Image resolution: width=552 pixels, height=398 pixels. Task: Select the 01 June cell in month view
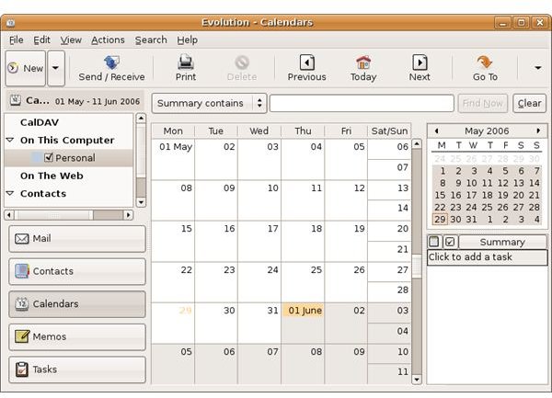pos(303,323)
